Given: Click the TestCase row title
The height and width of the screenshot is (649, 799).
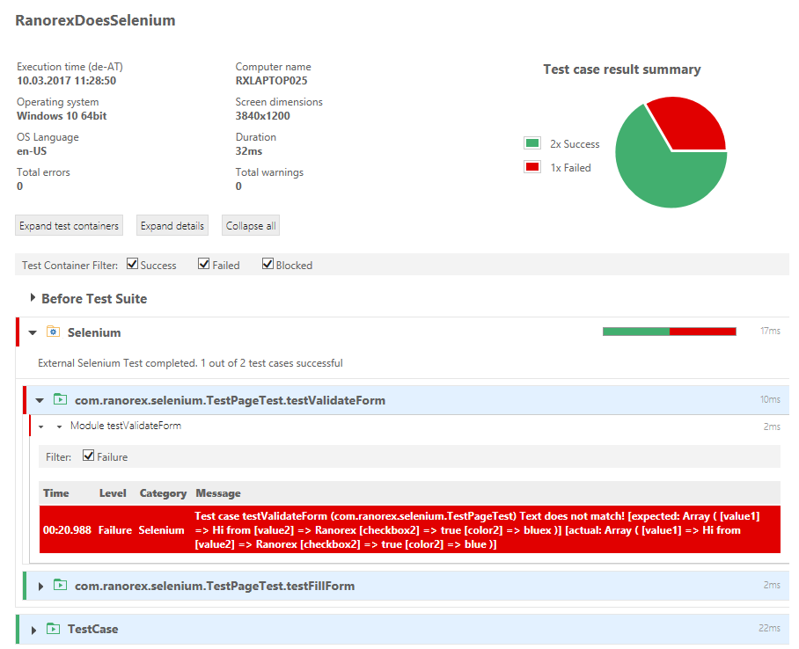Looking at the screenshot, I should (x=92, y=629).
